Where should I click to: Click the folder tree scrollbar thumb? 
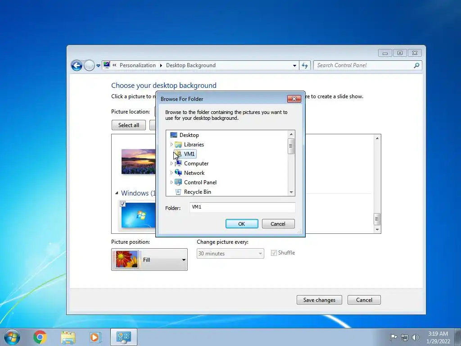291,146
